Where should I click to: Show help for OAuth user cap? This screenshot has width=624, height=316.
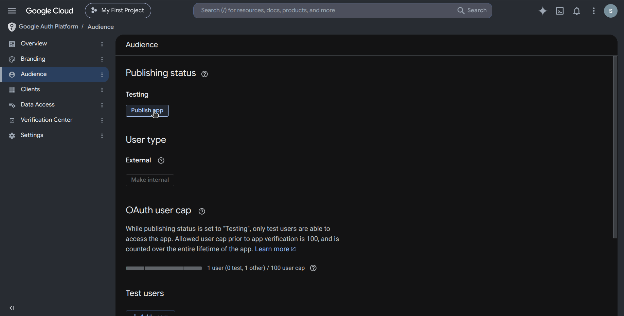tap(202, 211)
